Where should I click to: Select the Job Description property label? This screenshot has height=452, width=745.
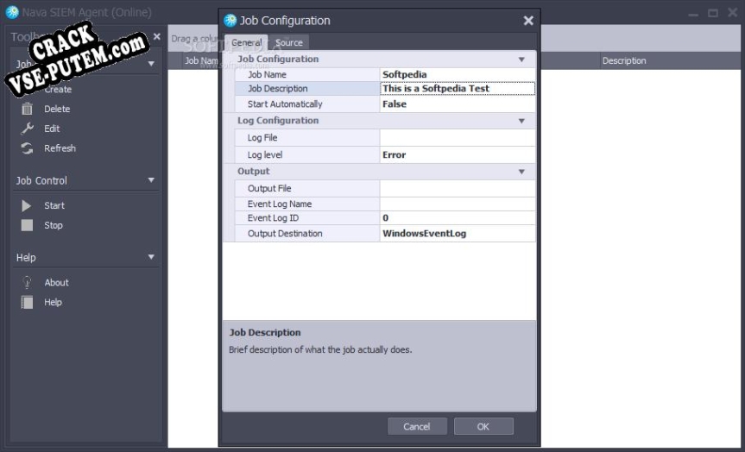[277, 88]
